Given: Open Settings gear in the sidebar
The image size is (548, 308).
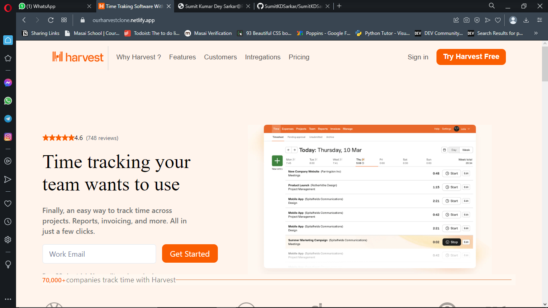Looking at the screenshot, I should pyautogui.click(x=8, y=240).
